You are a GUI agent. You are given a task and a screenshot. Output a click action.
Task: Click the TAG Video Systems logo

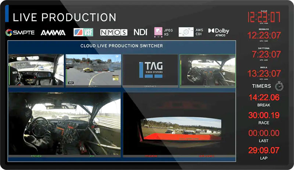pos(151,70)
